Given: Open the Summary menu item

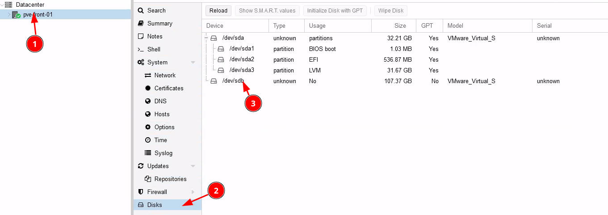Looking at the screenshot, I should click(159, 23).
